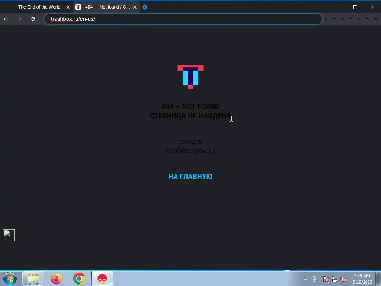Go forward to the next page
This screenshot has height=286, width=381.
tap(19, 19)
